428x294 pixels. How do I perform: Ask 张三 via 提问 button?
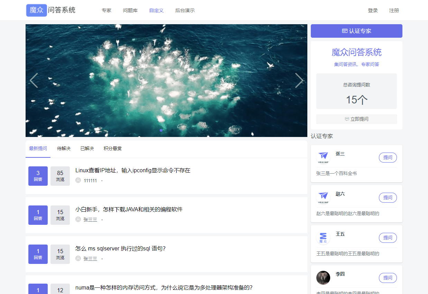pos(388,157)
